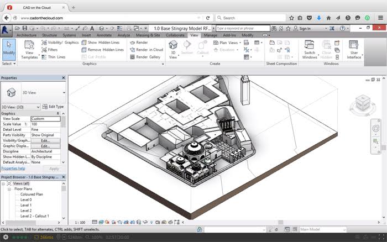Select 'Level 2 - Callout 1' view
This screenshot has height=242, width=387.
(34, 216)
